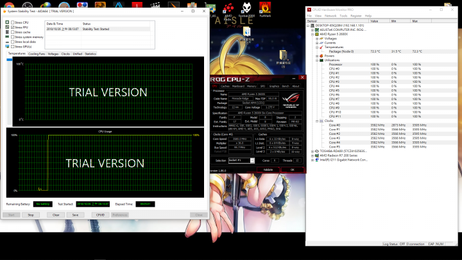Select the DESKTOP computer icon in Hardware Monitor
The height and width of the screenshot is (260, 462).
[x=312, y=26]
